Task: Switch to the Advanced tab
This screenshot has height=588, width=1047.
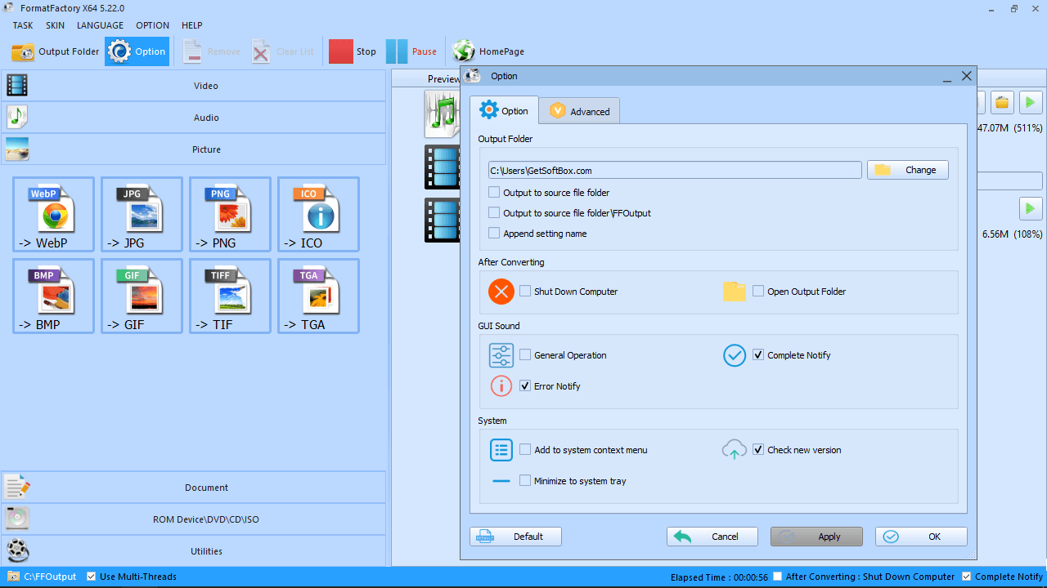Action: pyautogui.click(x=580, y=111)
